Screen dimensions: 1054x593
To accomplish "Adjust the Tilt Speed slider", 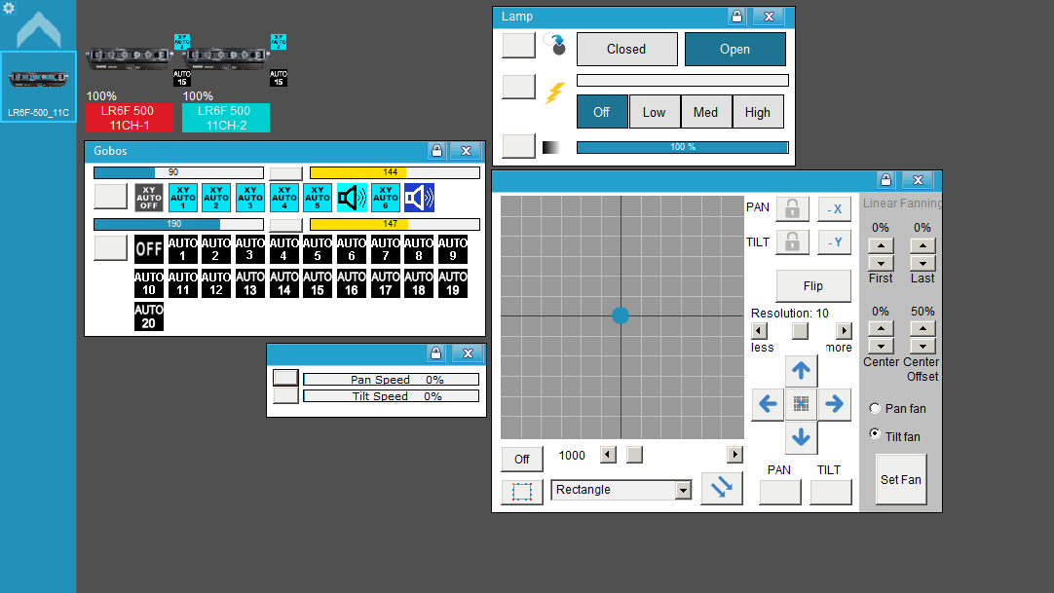I will click(x=392, y=396).
